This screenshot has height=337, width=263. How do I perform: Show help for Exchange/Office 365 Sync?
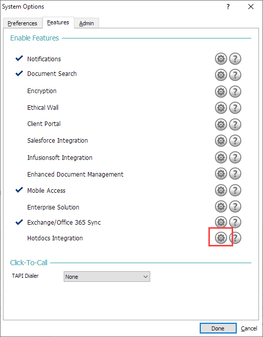(235, 222)
